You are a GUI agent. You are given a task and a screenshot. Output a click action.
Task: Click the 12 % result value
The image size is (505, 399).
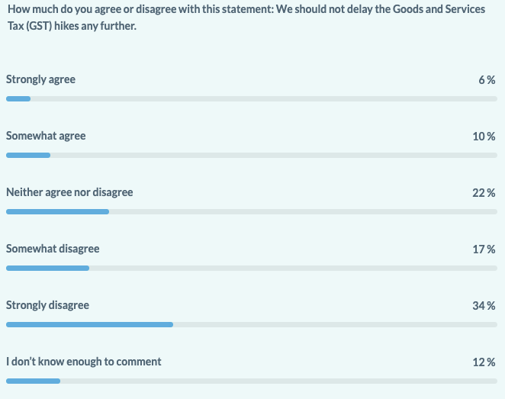click(484, 362)
